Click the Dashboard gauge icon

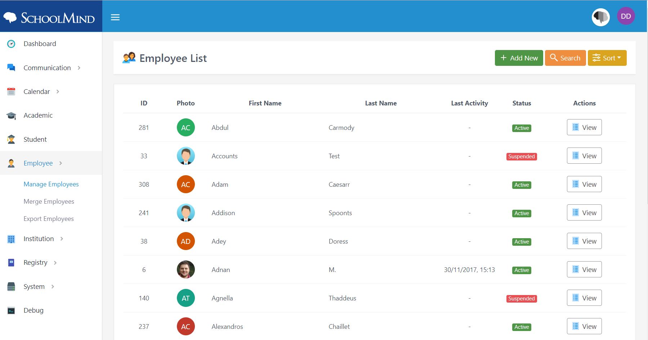click(x=11, y=44)
